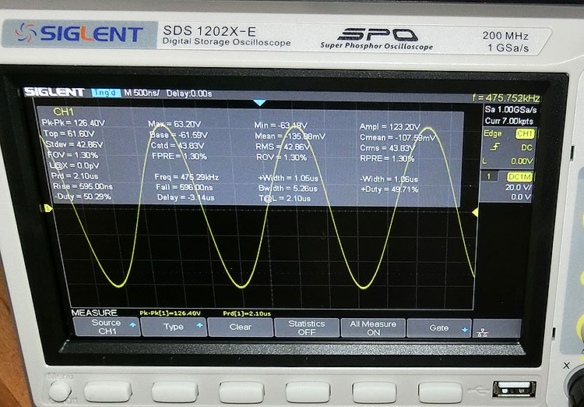
Task: Click the MEASURE menu title
Action: tap(94, 313)
